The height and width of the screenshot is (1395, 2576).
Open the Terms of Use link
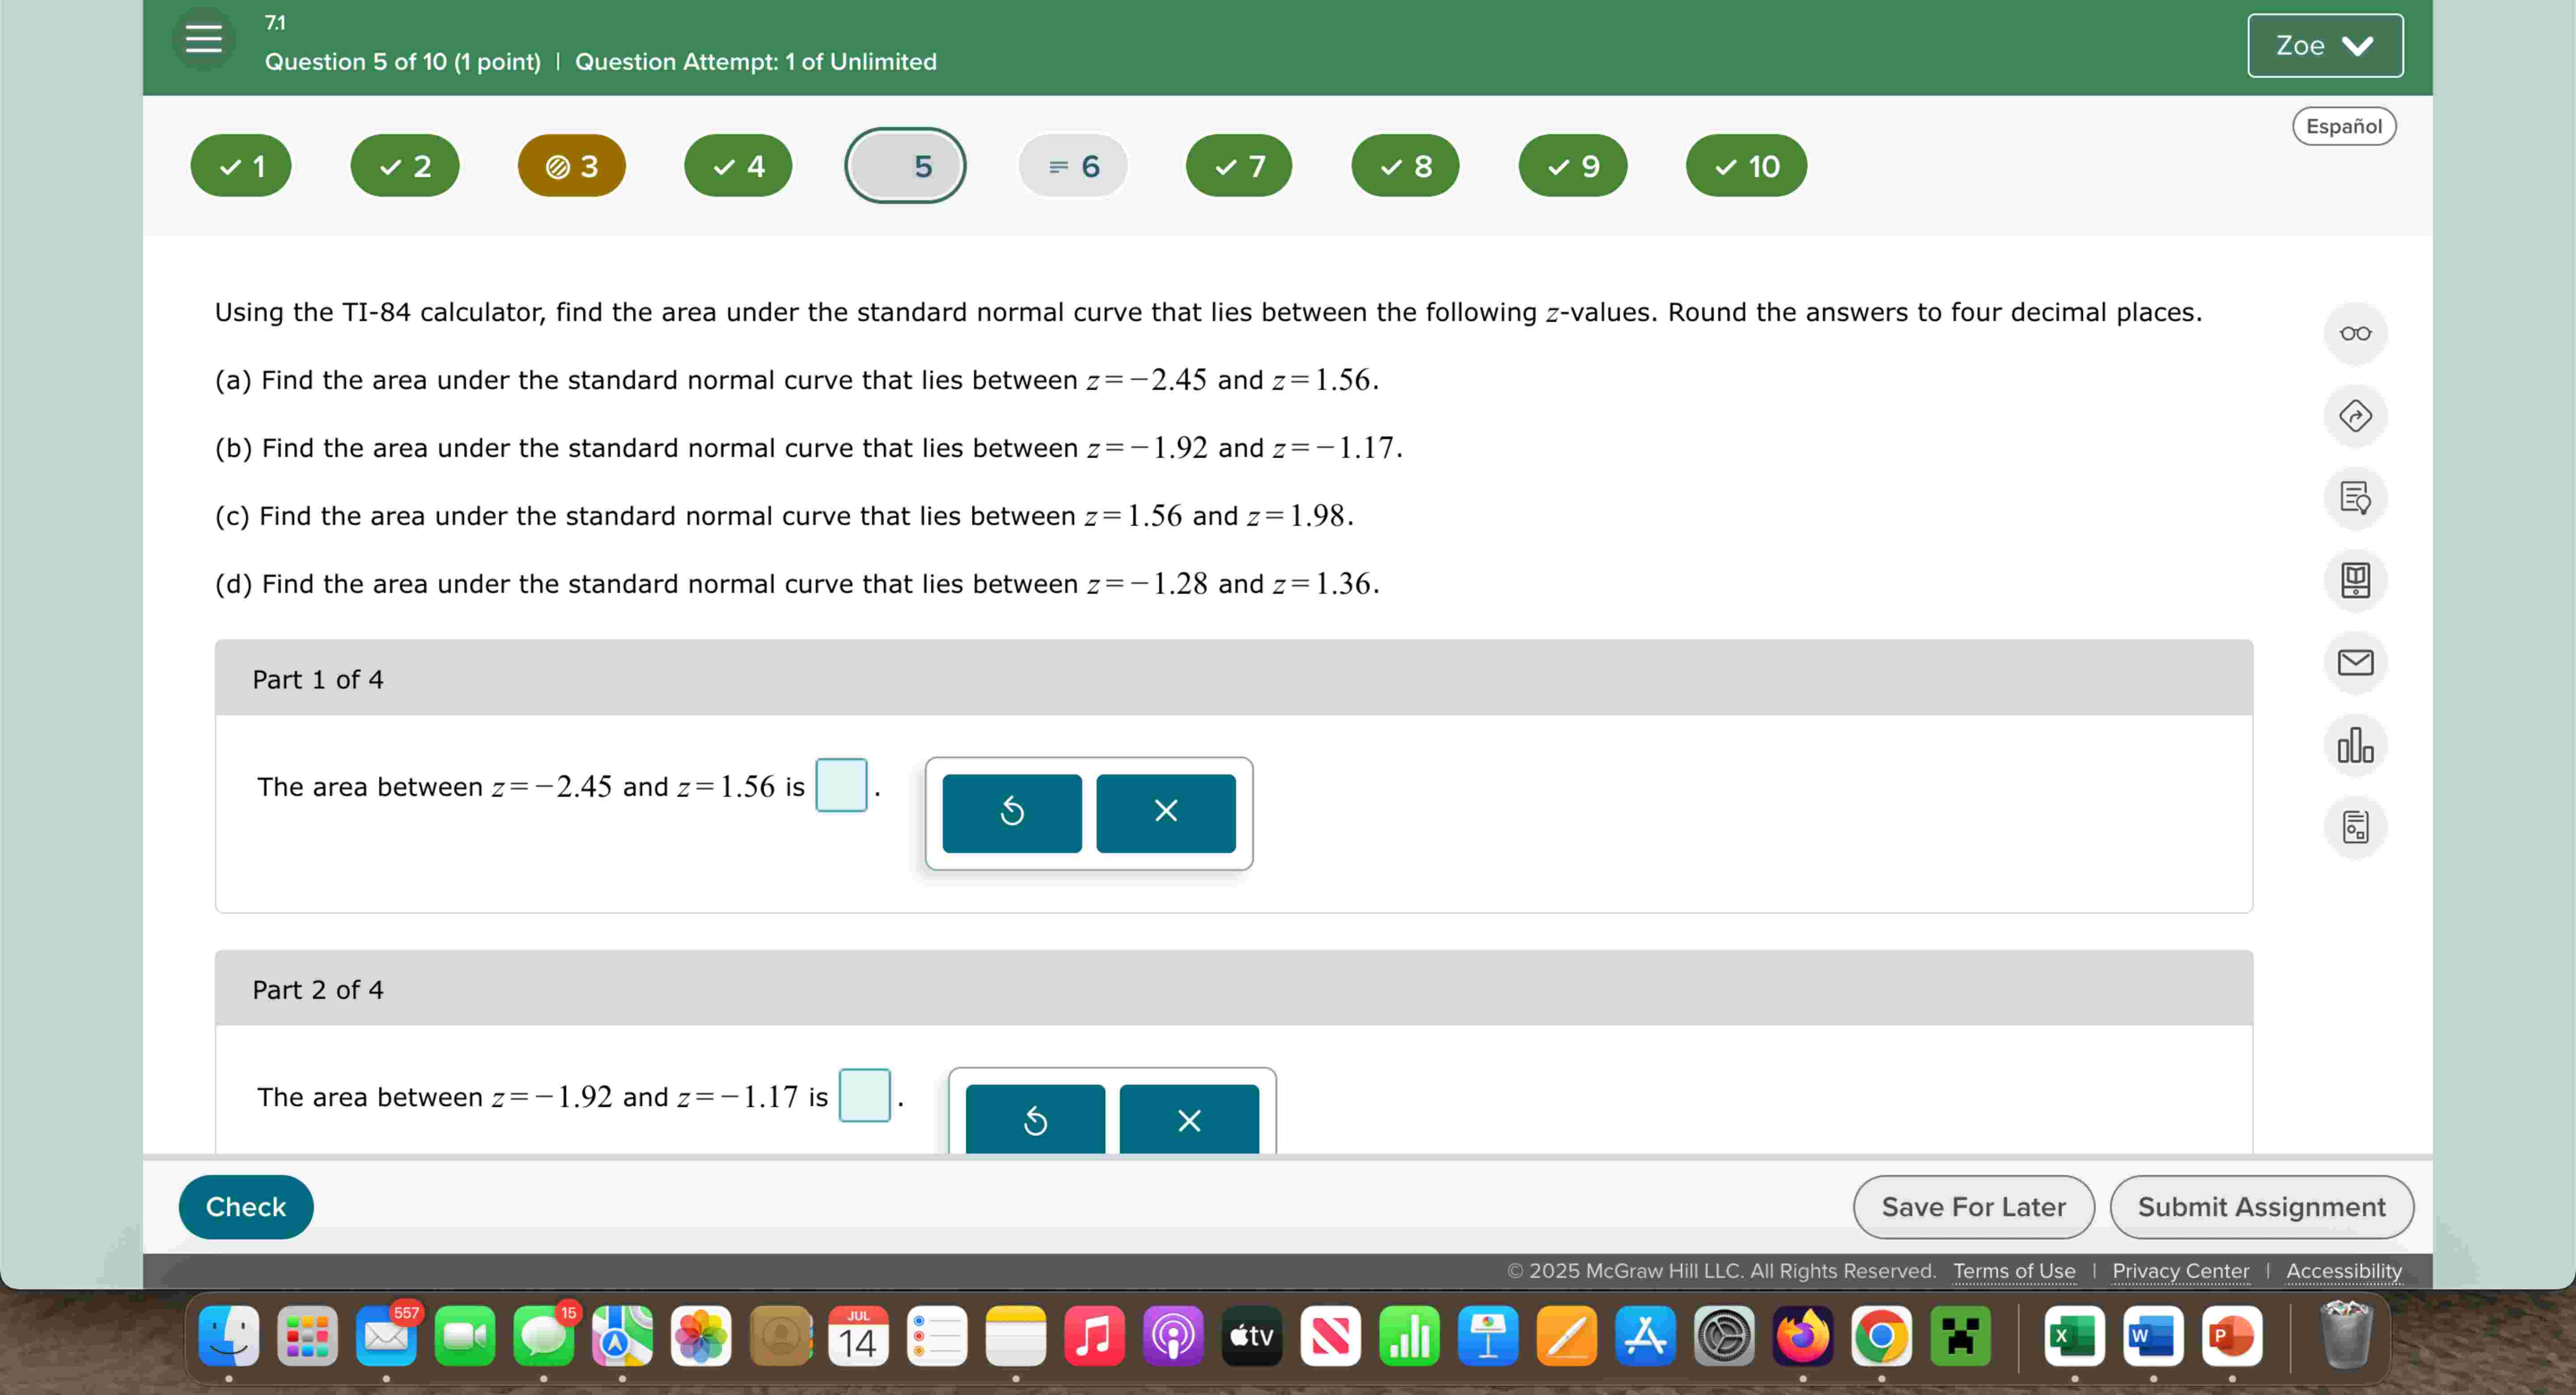2014,1271
